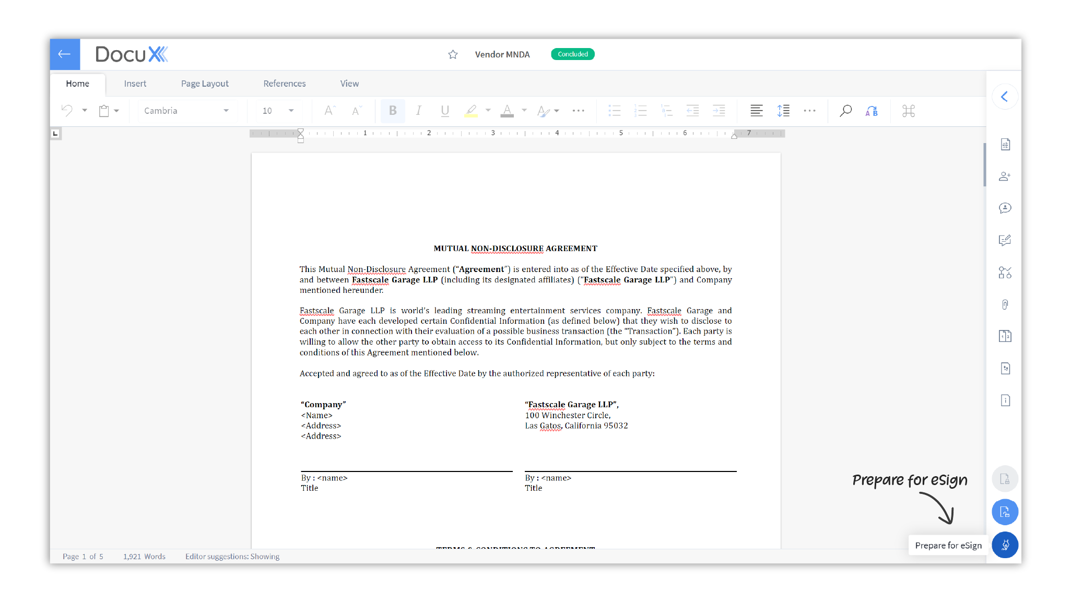
Task: Click the Concluded status badge
Action: pos(572,54)
